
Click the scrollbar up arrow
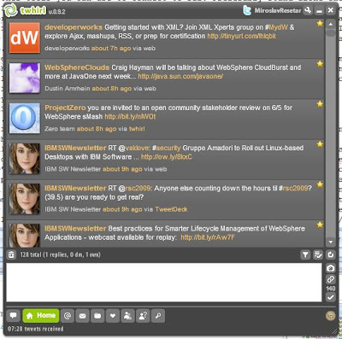(331, 24)
